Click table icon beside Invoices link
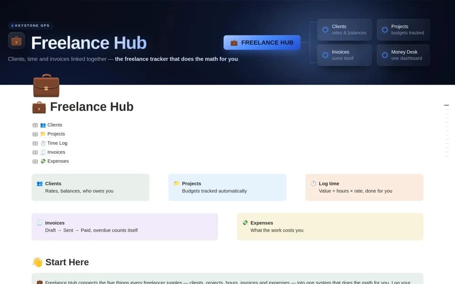Screen dimensions: 455x284 [35, 152]
